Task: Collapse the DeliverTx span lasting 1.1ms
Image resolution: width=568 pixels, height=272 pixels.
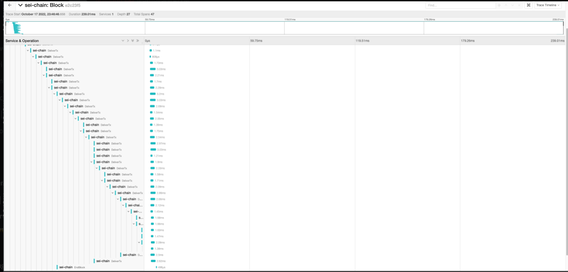Action: (x=28, y=50)
